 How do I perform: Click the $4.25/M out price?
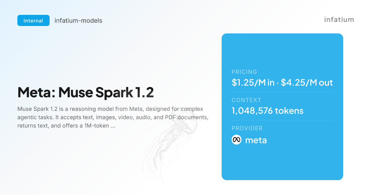click(x=307, y=83)
